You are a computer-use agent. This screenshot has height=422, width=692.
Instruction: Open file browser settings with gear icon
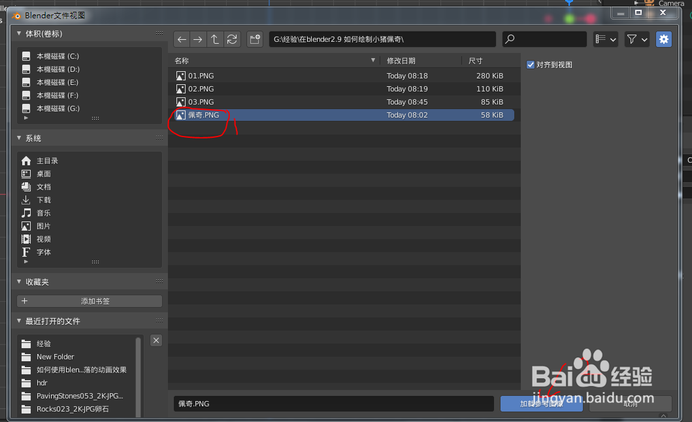pyautogui.click(x=664, y=39)
